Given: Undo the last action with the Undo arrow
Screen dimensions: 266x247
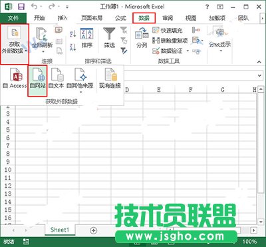Looking at the screenshot, I should tap(34, 7).
